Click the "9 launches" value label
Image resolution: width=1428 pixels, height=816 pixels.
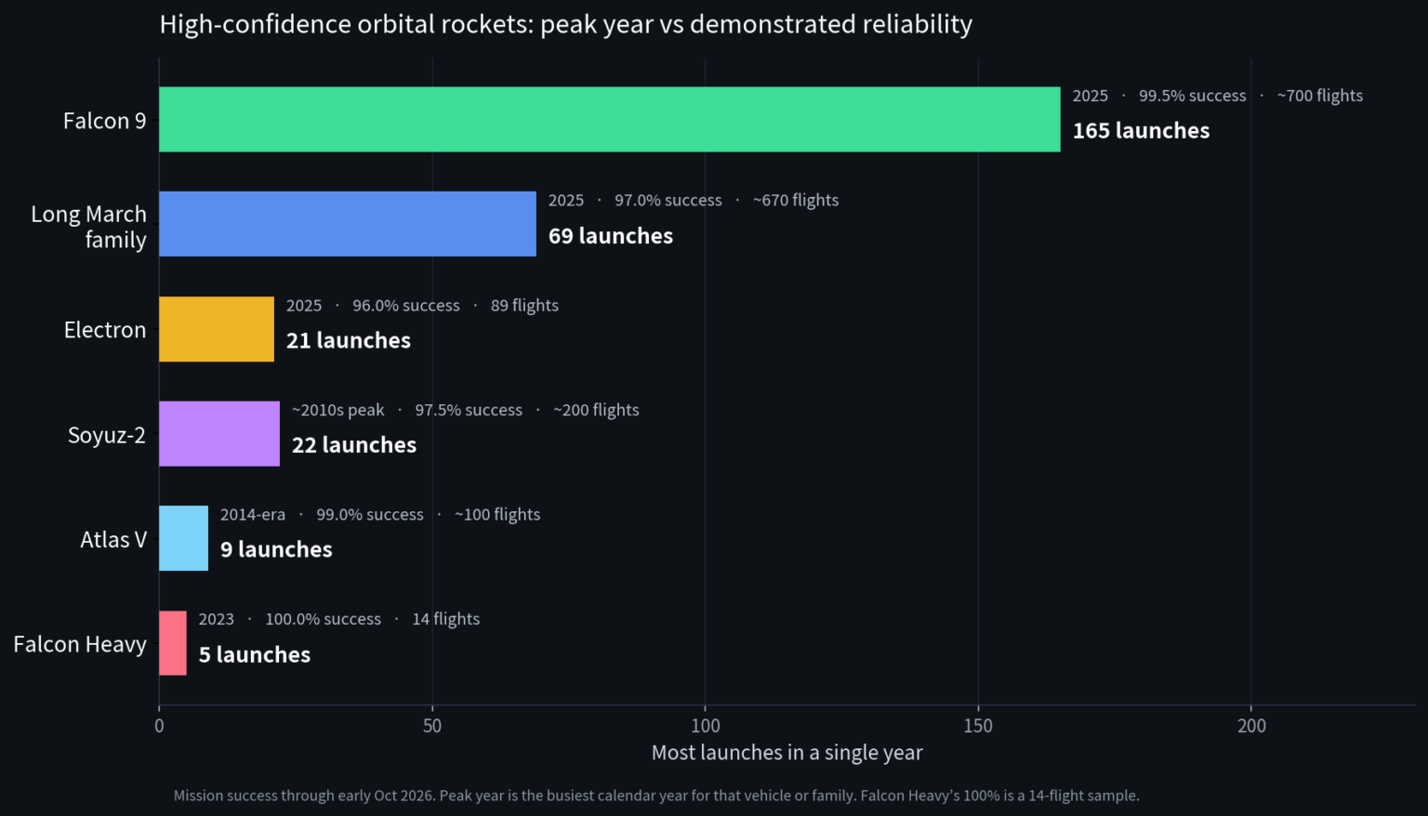click(x=276, y=550)
